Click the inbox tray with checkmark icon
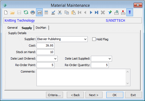The width and height of the screenshot is (145, 101). [x=116, y=12]
